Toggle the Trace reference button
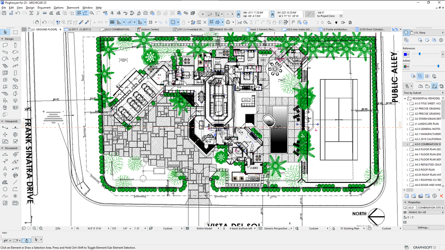The height and width of the screenshot is (250, 445). pyautogui.click(x=173, y=22)
